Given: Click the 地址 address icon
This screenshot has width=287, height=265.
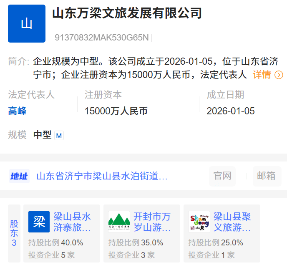Looking at the screenshot, I should click(19, 176).
